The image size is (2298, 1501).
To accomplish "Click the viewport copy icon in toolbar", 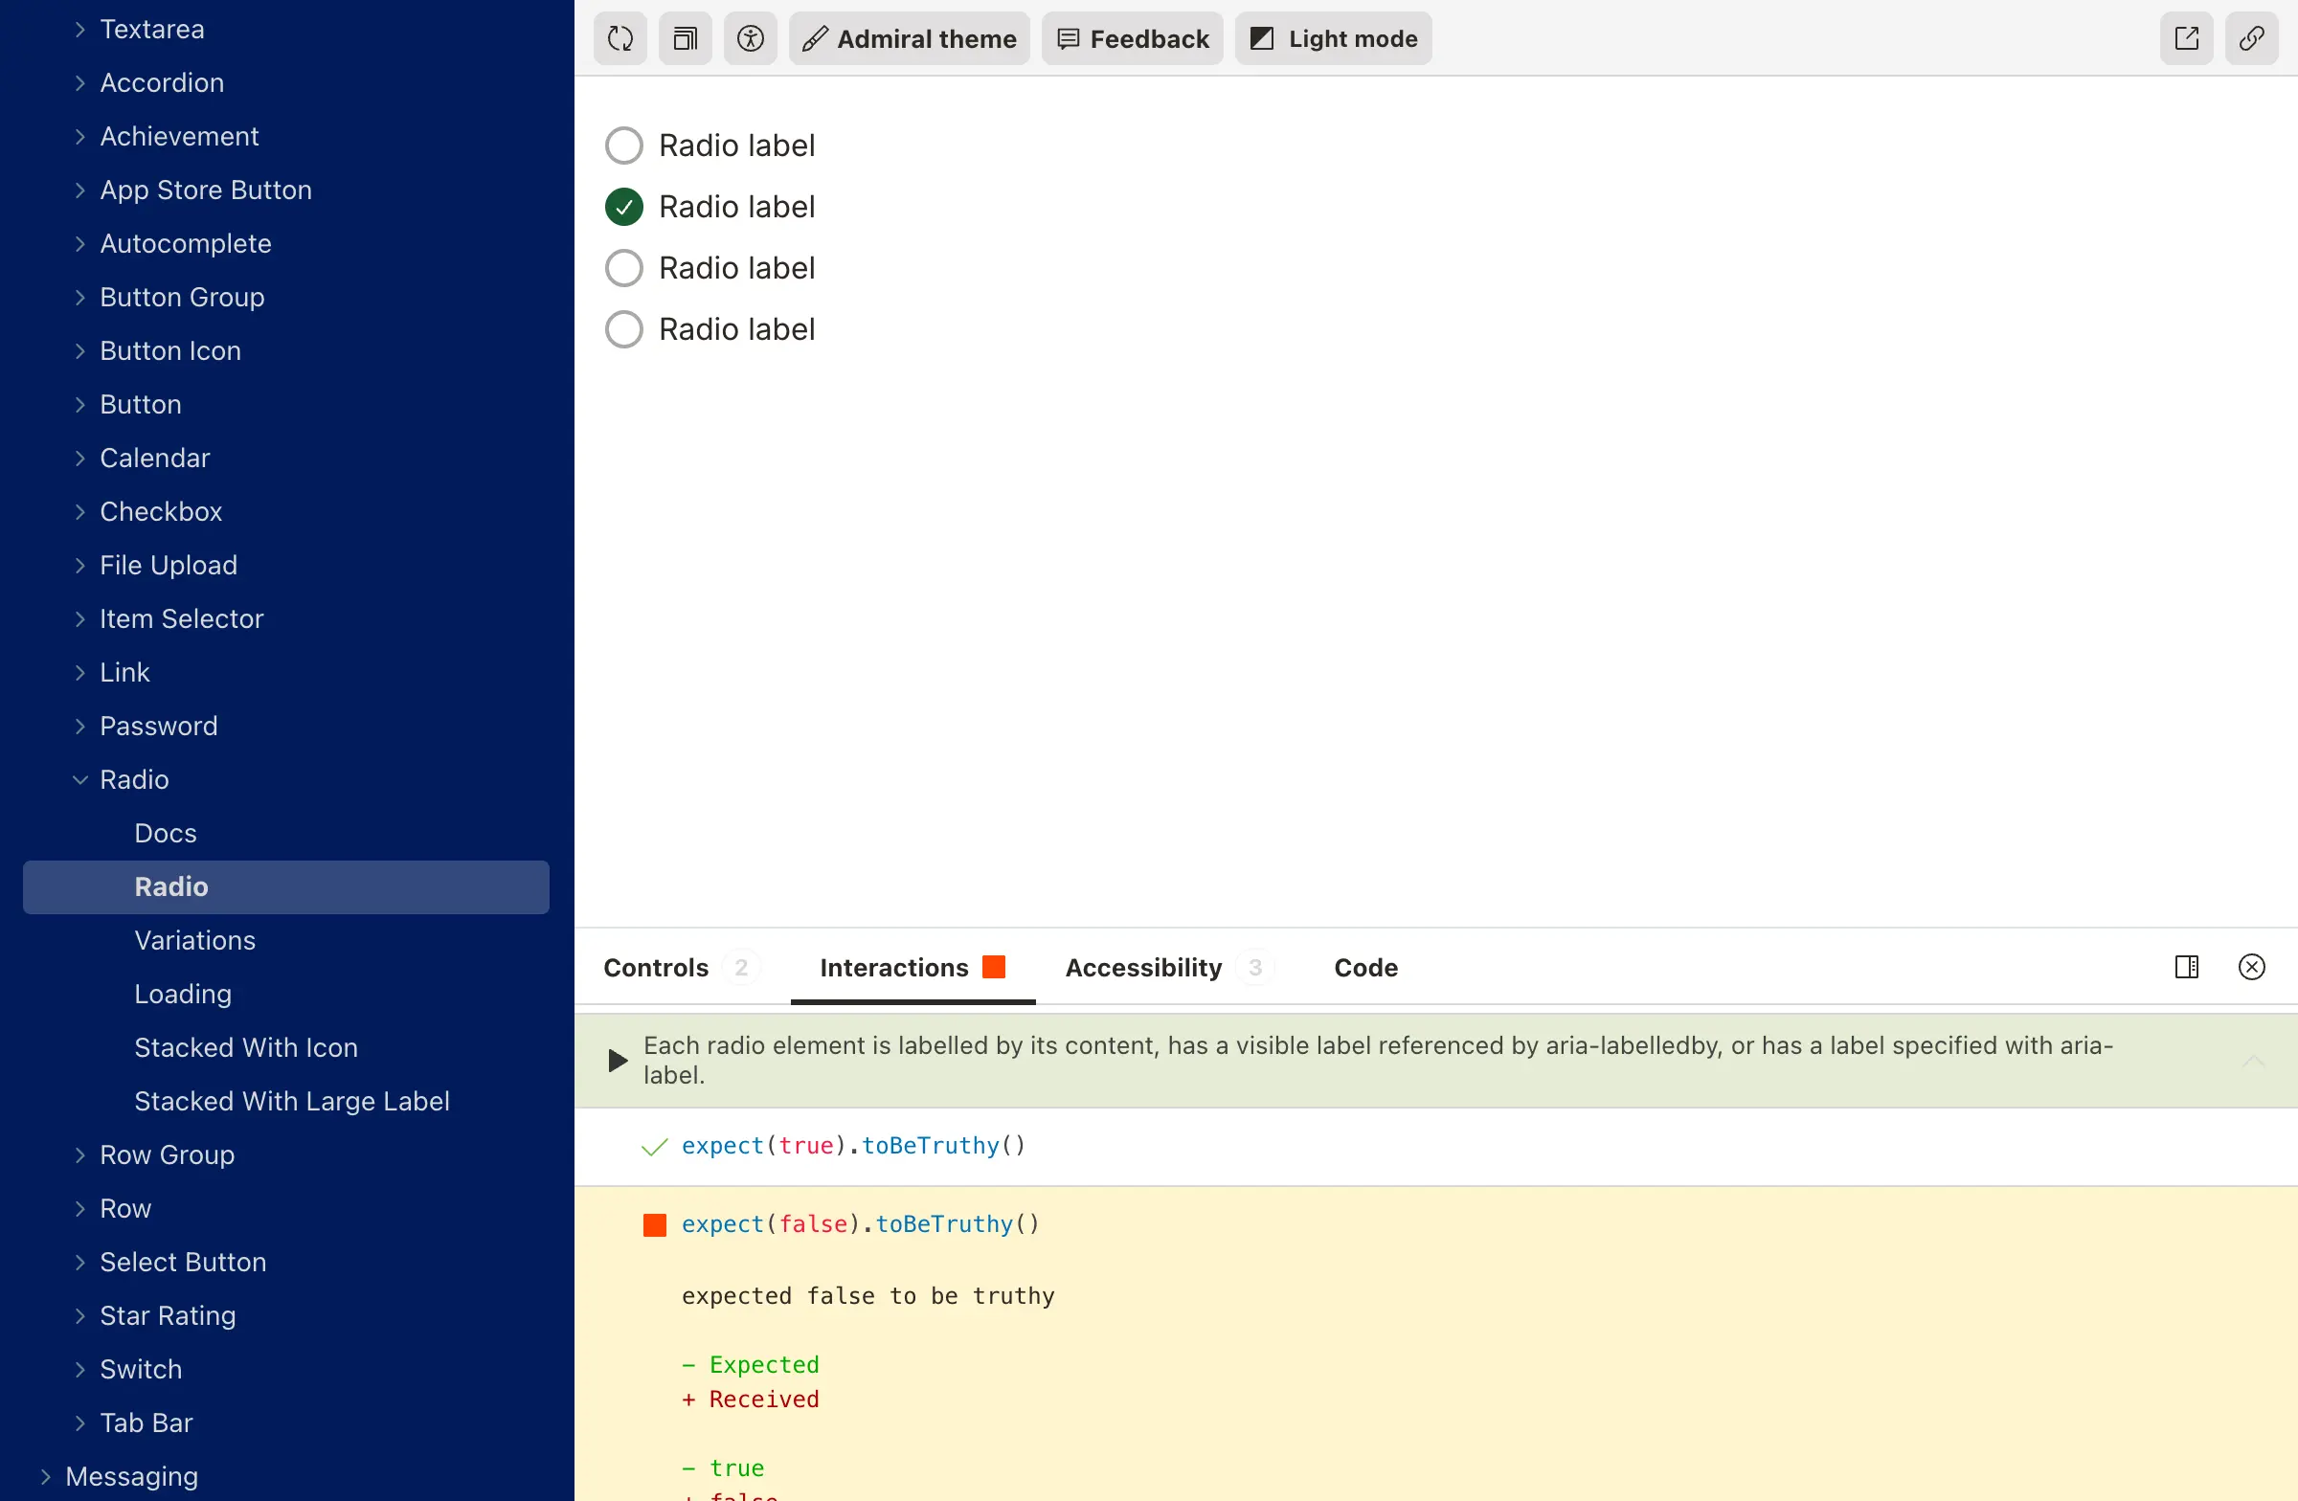I will click(686, 38).
